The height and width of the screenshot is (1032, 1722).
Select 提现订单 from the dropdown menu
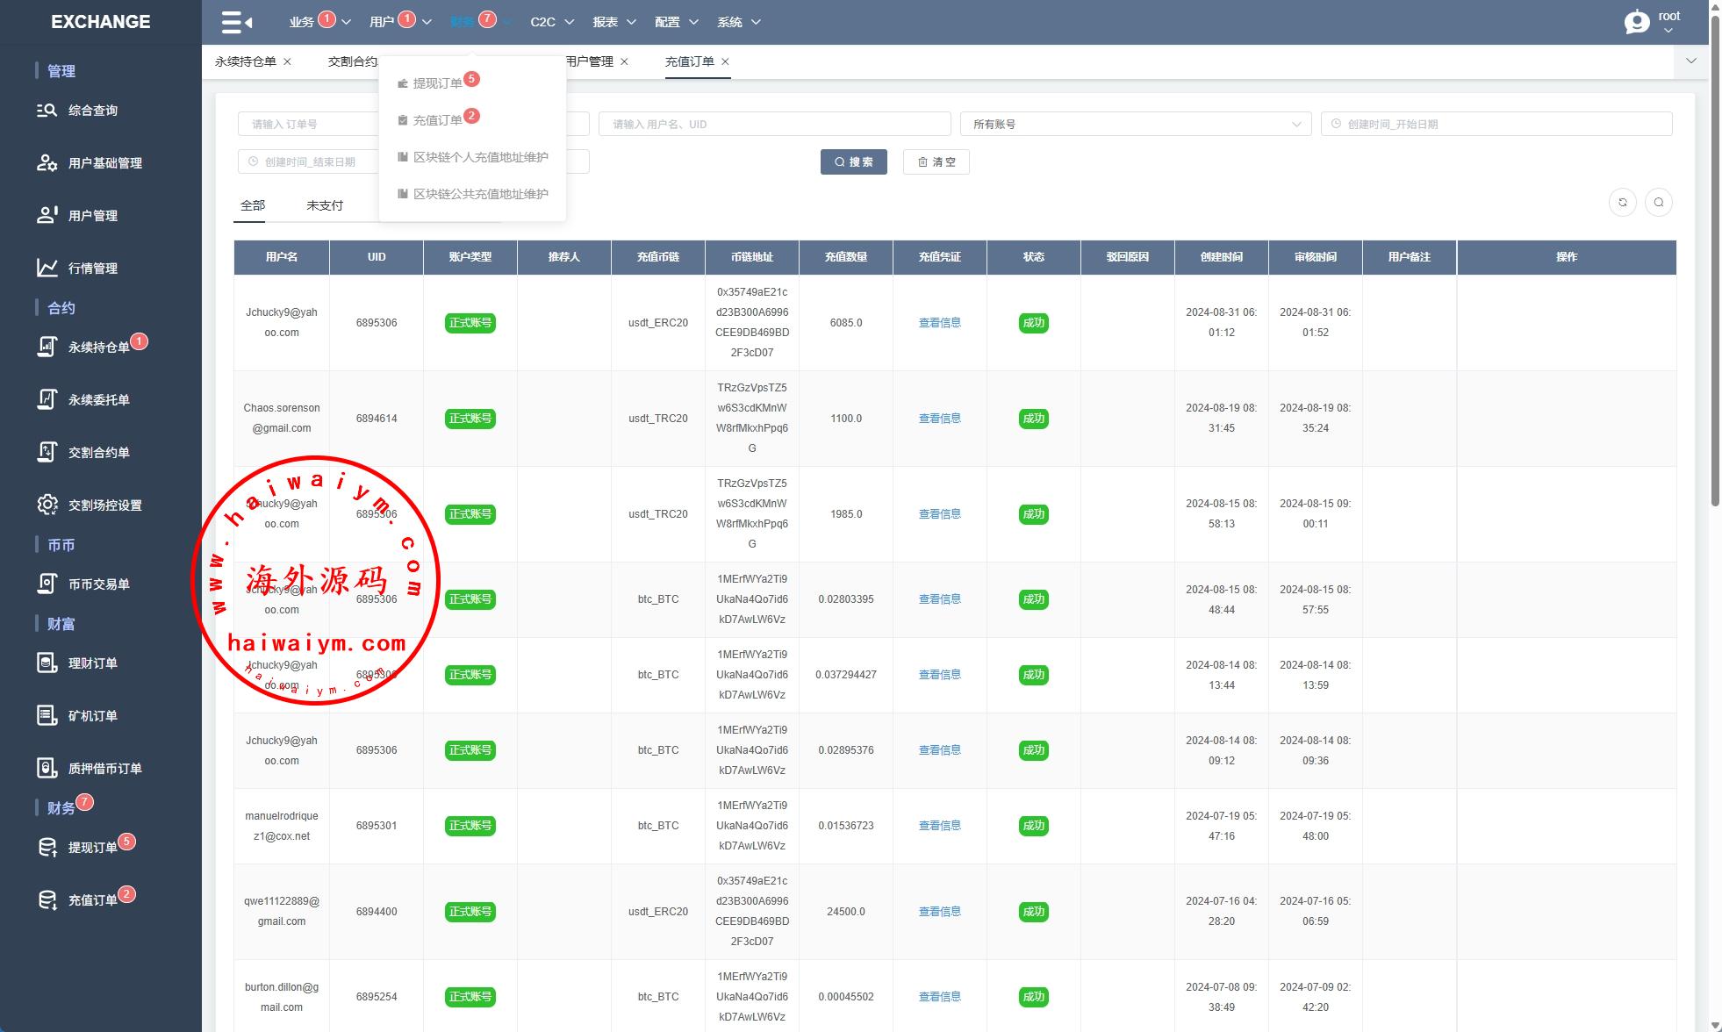437,83
